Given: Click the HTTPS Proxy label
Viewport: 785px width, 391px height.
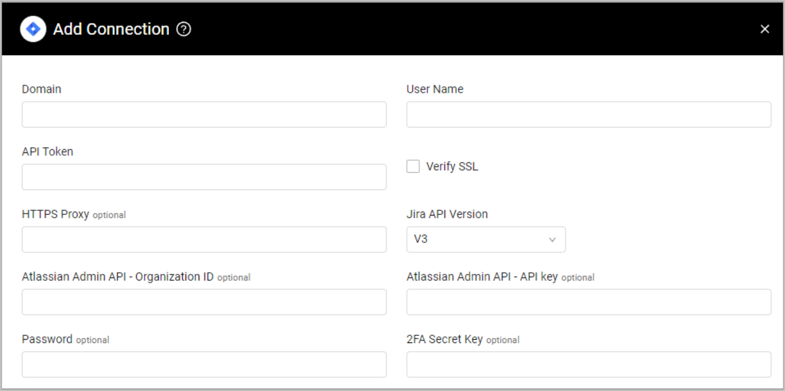Looking at the screenshot, I should pyautogui.click(x=56, y=214).
